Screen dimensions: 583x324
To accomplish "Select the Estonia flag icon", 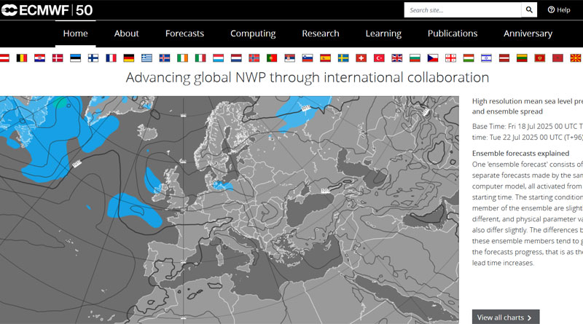I will 75,58.
